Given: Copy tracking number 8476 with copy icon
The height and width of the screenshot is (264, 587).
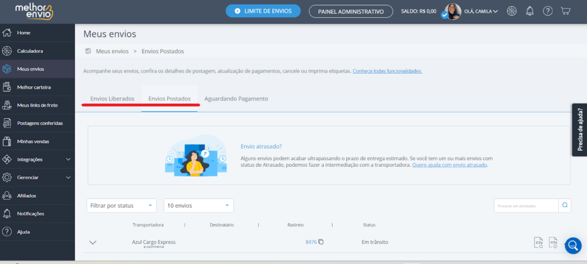Looking at the screenshot, I should [321, 242].
